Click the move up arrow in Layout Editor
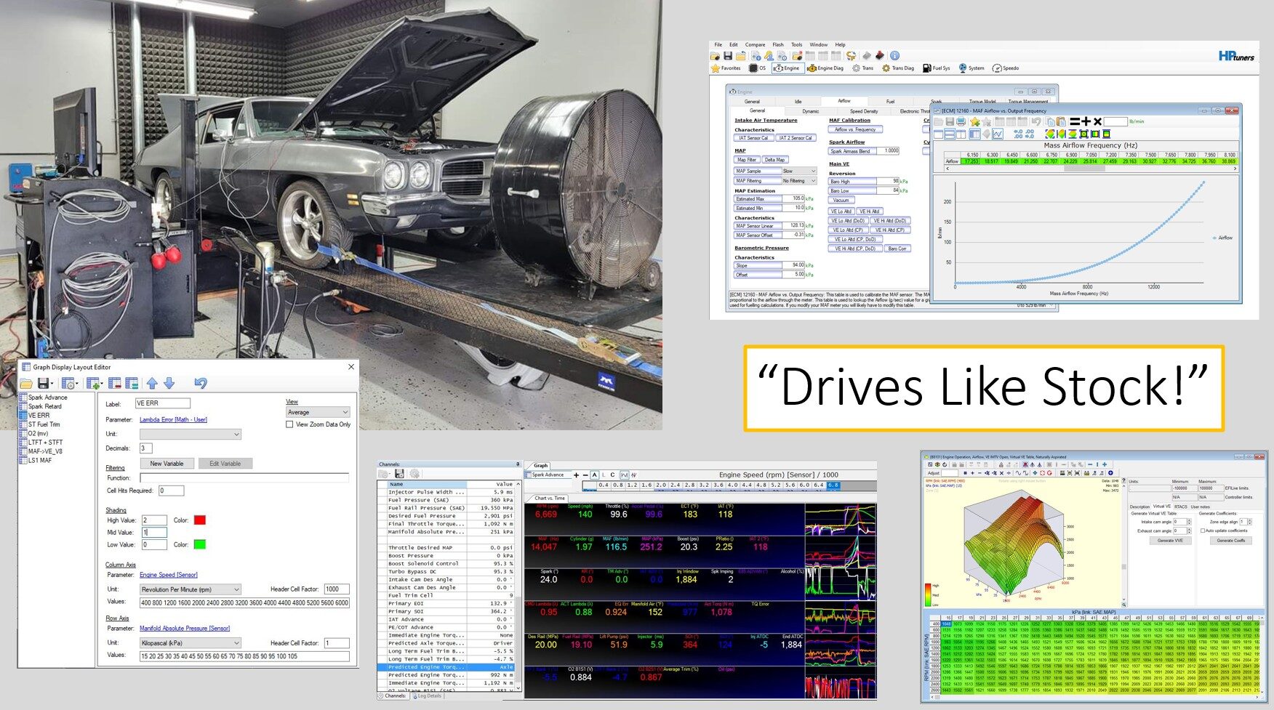Image resolution: width=1274 pixels, height=710 pixels. coord(152,383)
